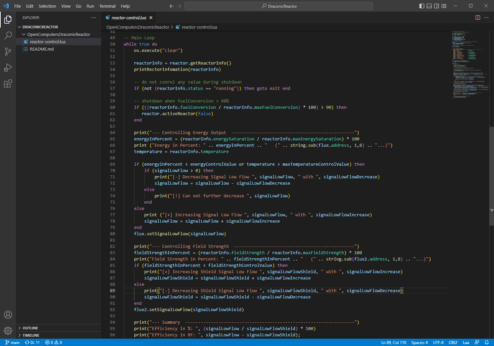Expand the OUTLINE section
The height and width of the screenshot is (346, 494).
click(x=30, y=328)
